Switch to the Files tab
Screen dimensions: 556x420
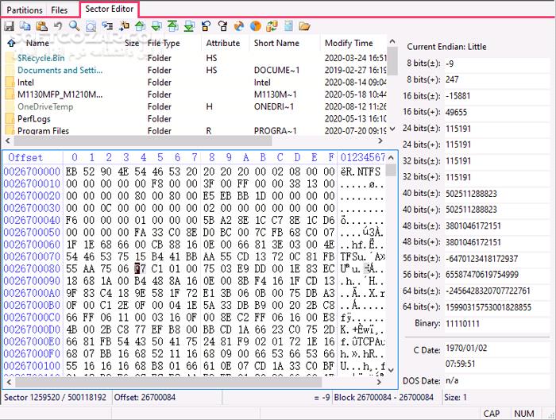click(x=60, y=10)
